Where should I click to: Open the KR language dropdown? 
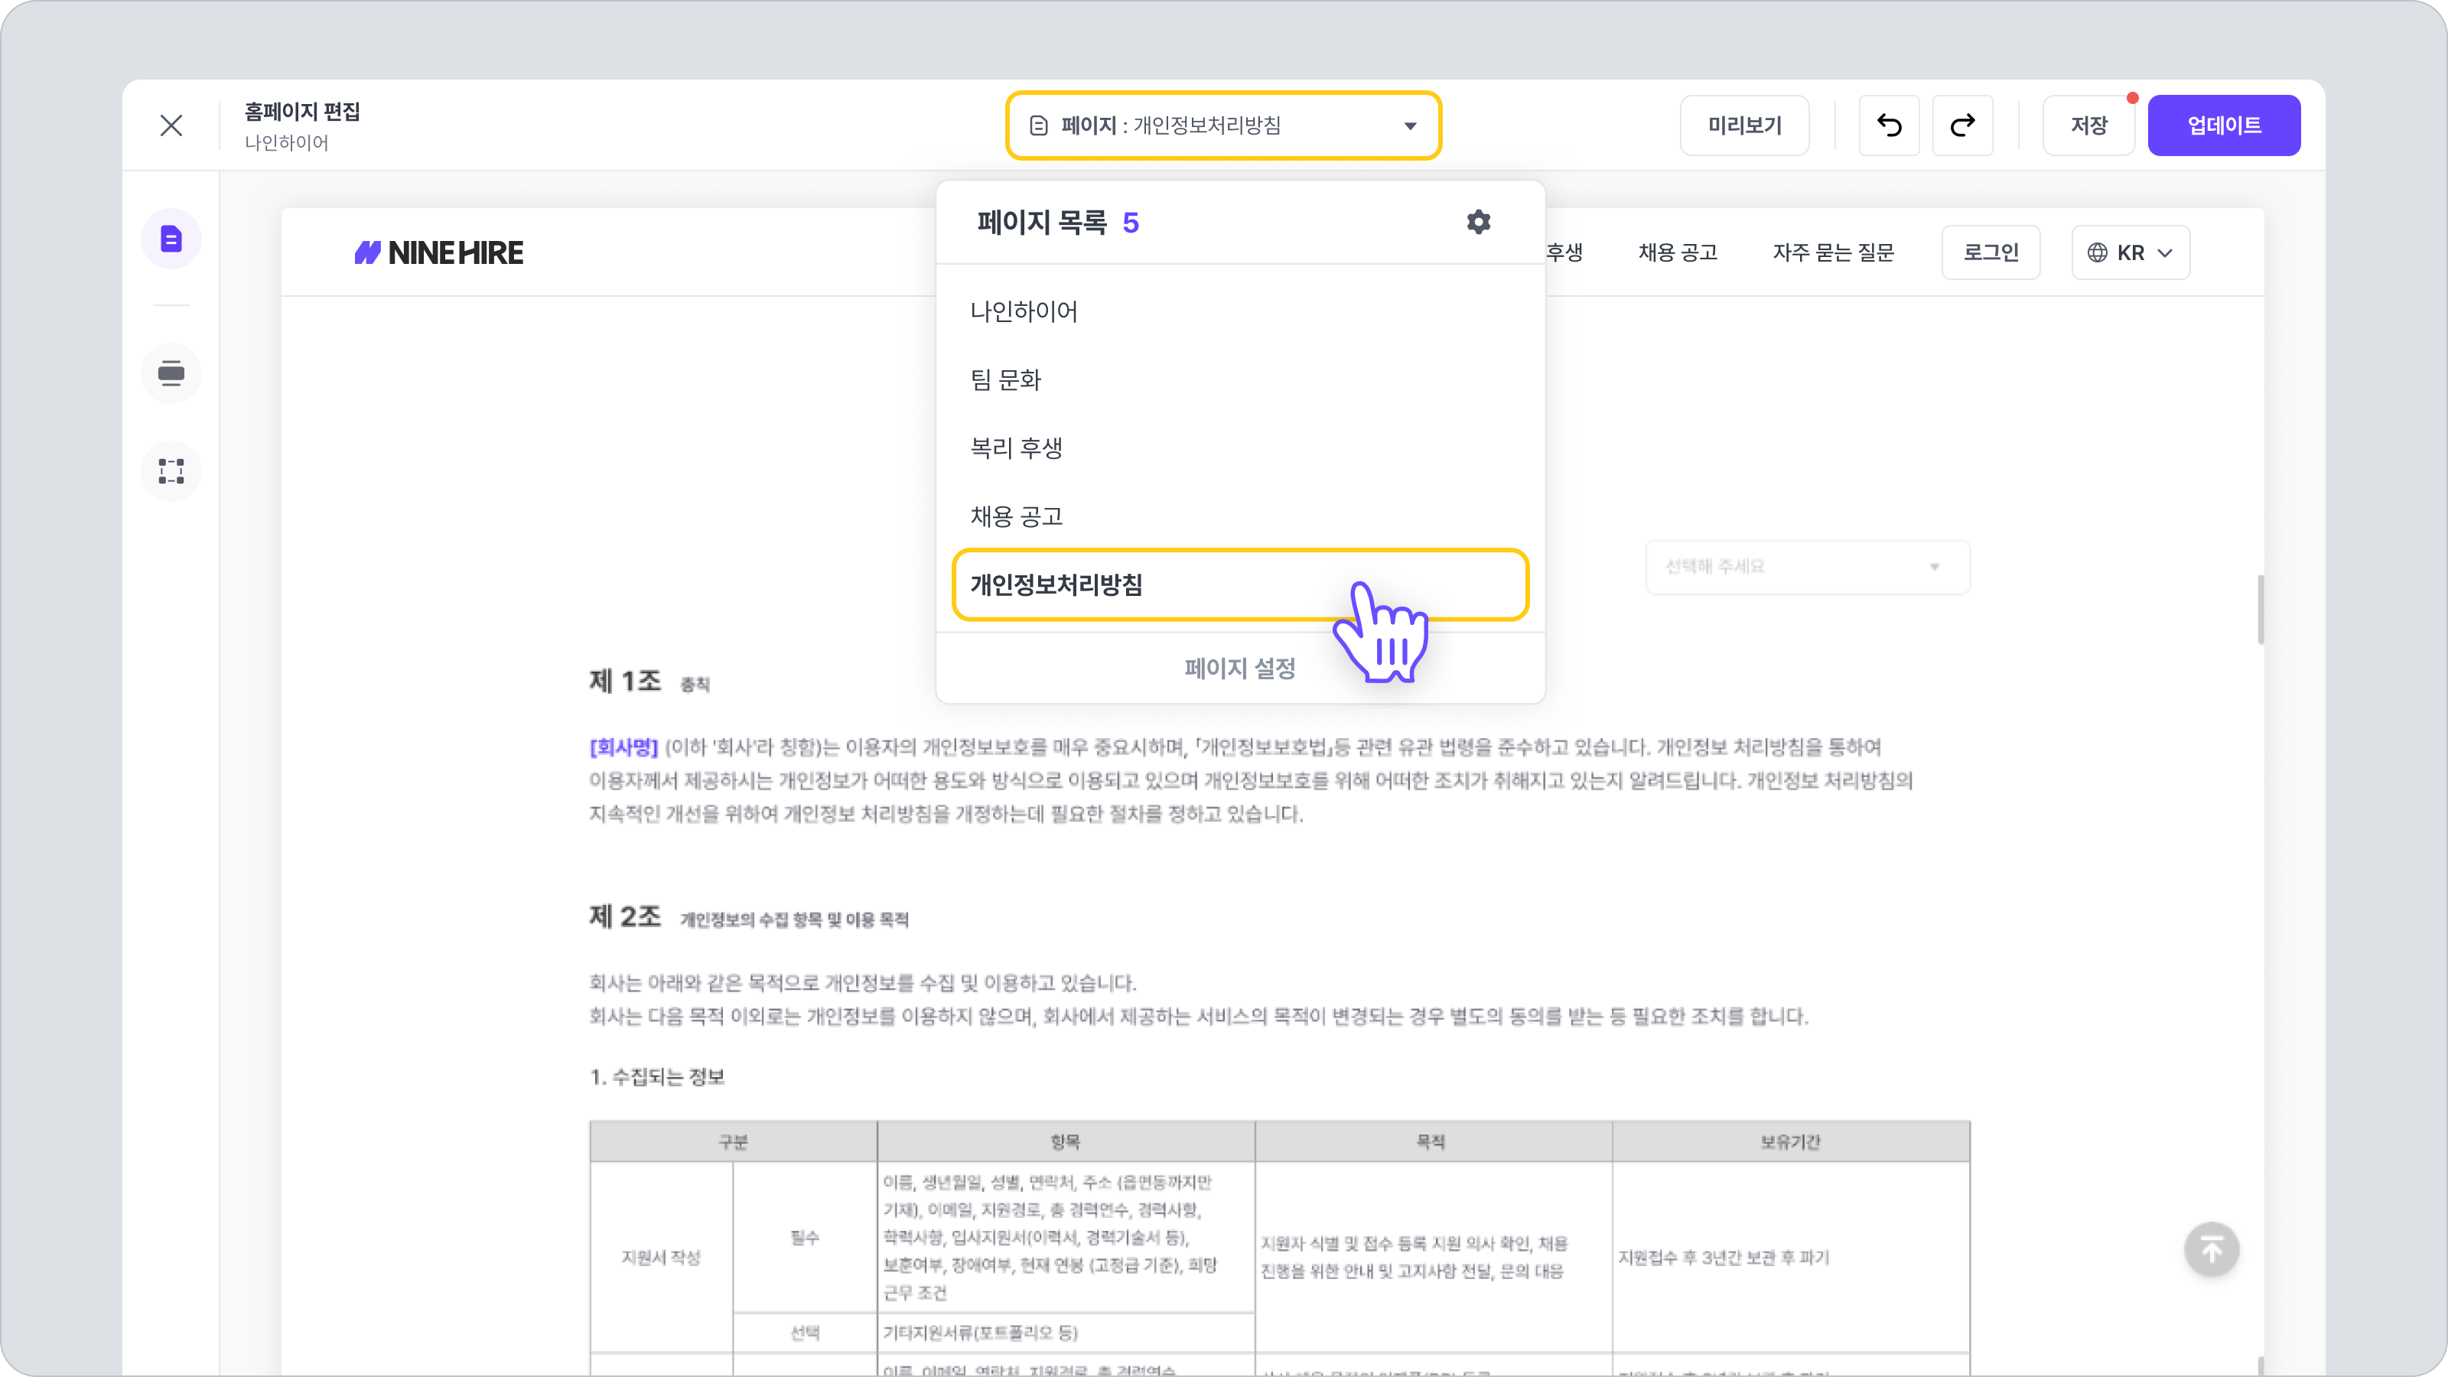tap(2130, 252)
